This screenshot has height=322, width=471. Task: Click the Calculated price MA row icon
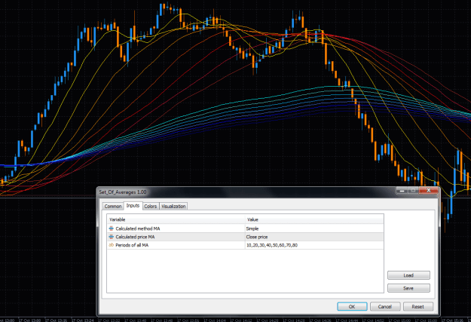pos(111,237)
